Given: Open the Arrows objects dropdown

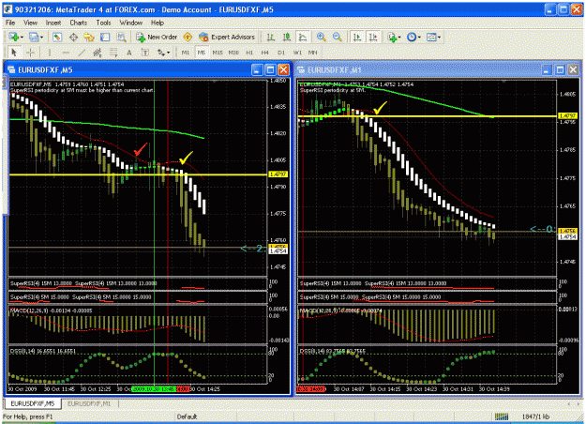Looking at the screenshot, I should (164, 53).
